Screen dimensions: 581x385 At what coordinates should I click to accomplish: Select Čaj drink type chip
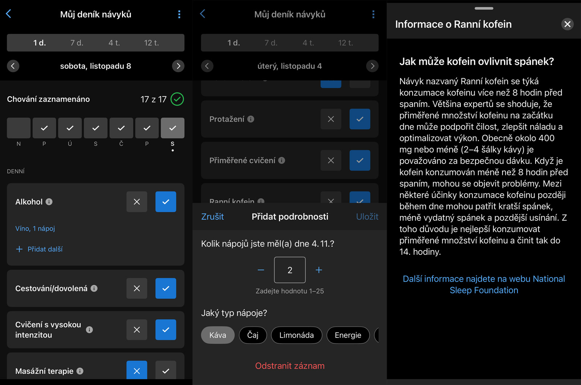coord(253,335)
